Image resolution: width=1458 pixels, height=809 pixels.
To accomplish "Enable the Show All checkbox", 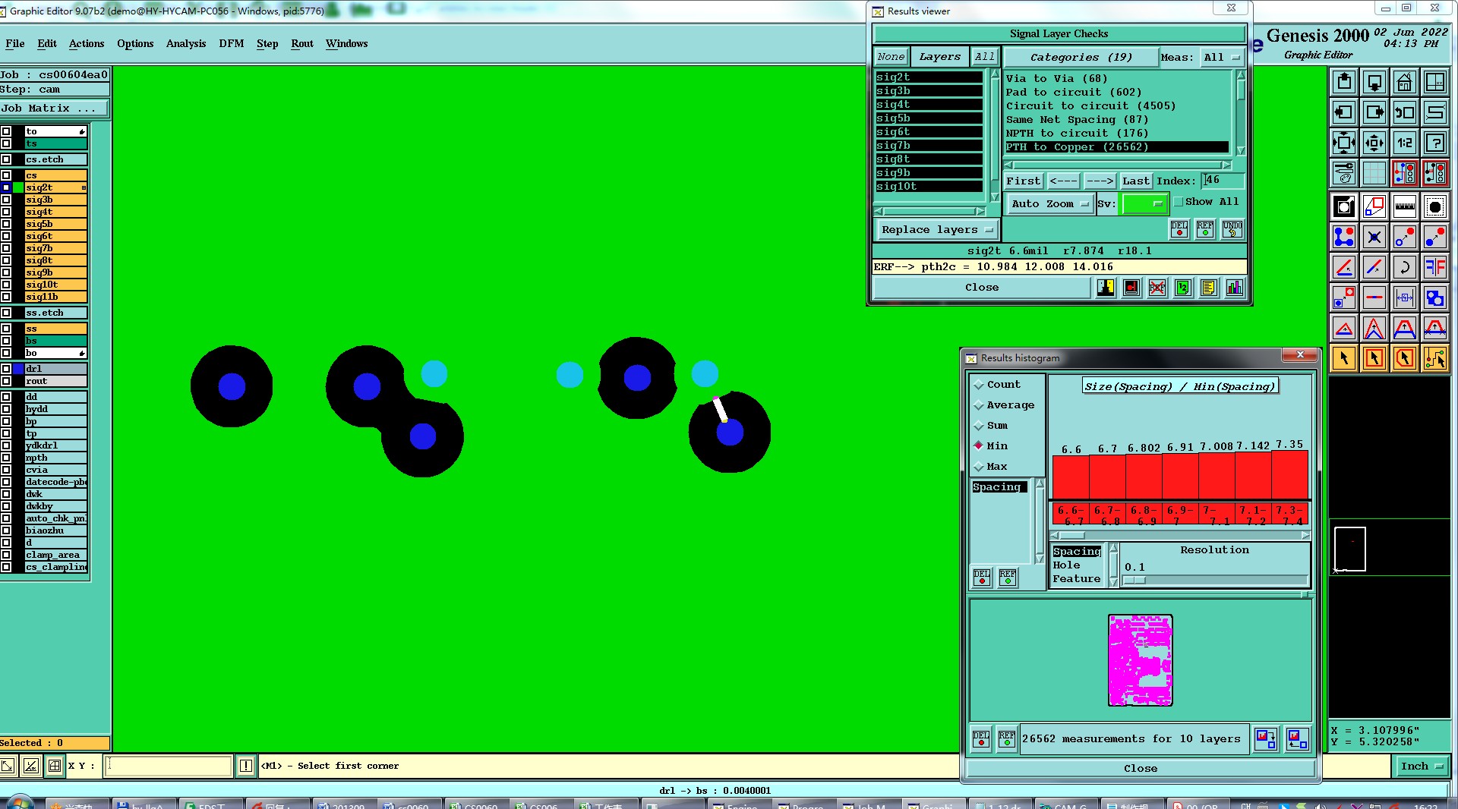I will coord(1179,202).
